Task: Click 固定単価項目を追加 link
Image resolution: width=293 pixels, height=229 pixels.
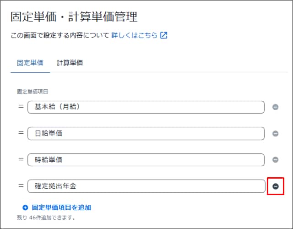Action: click(61, 207)
